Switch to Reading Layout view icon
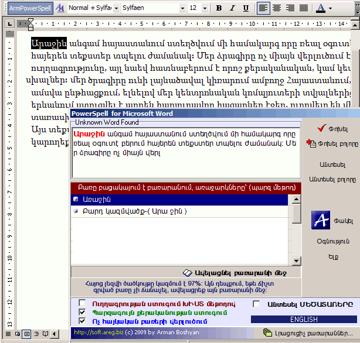The image size is (360, 343). click(x=45, y=334)
